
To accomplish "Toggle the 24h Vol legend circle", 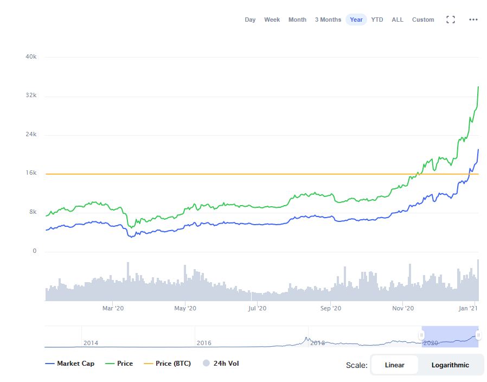I will pyautogui.click(x=206, y=364).
